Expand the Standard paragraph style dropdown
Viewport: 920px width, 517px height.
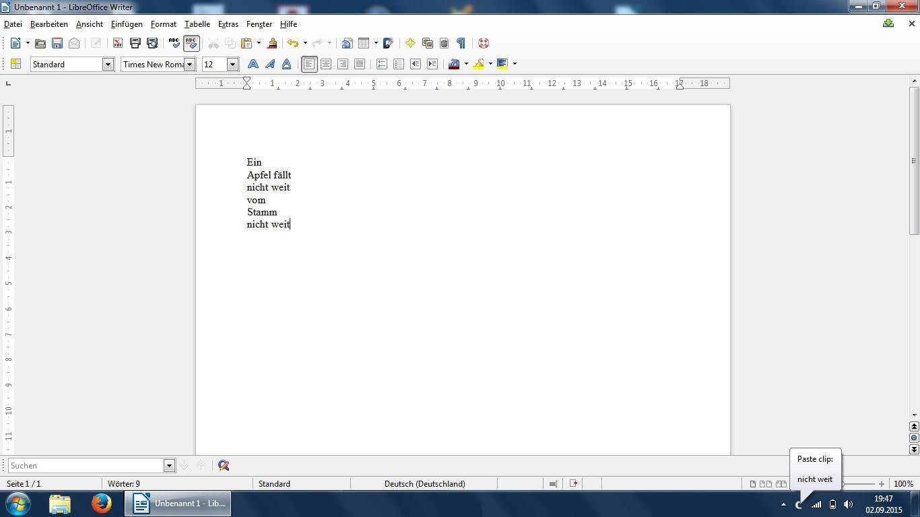107,64
